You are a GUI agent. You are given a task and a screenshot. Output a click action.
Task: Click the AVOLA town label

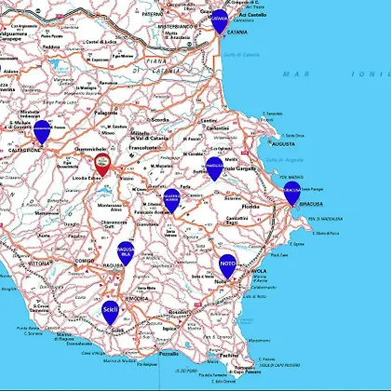click(259, 271)
